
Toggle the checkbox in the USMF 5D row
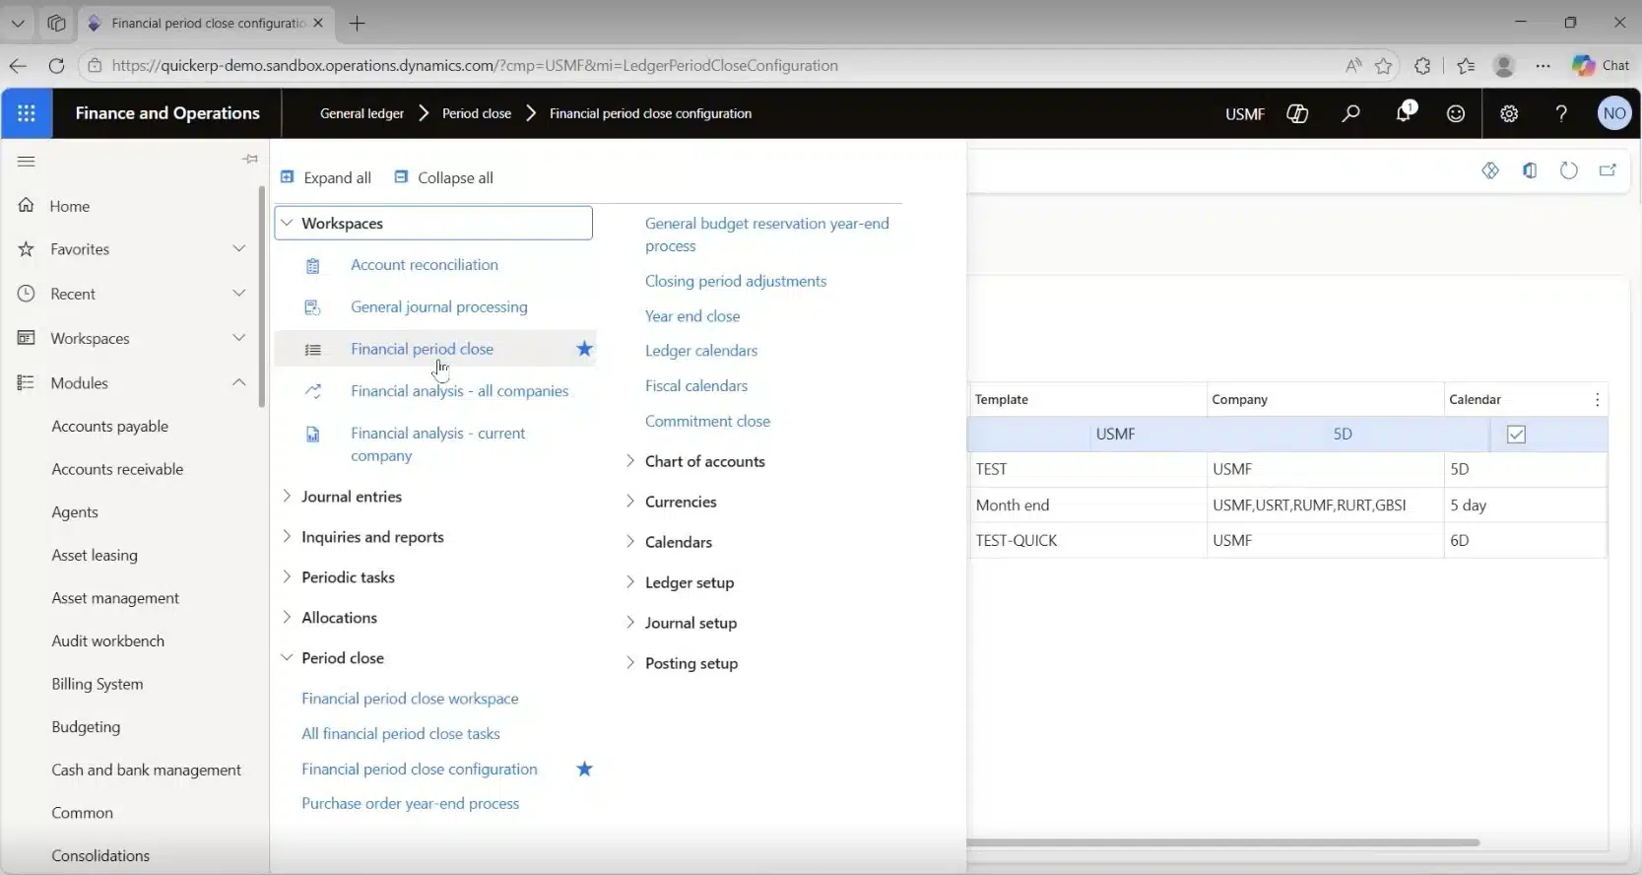1516,435
